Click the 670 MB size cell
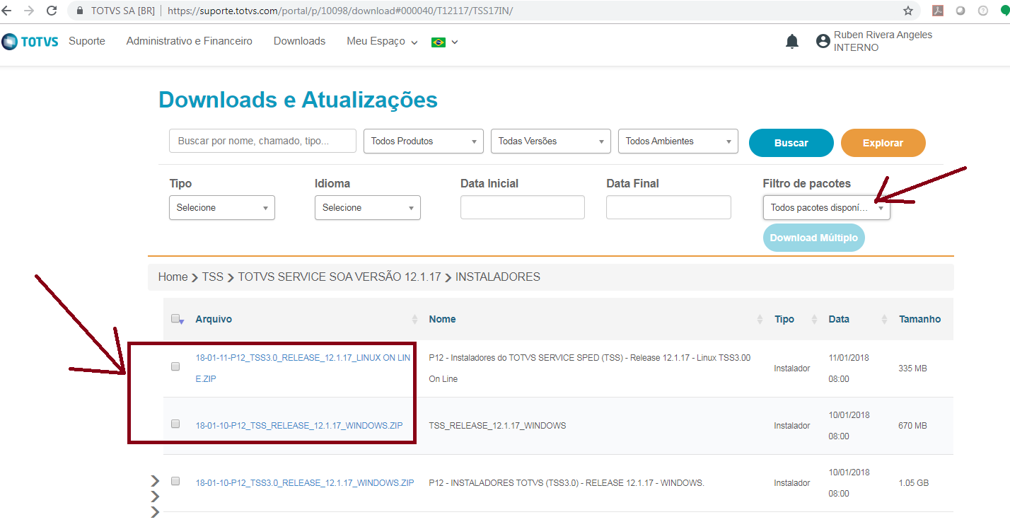1010x522 pixels. point(913,425)
